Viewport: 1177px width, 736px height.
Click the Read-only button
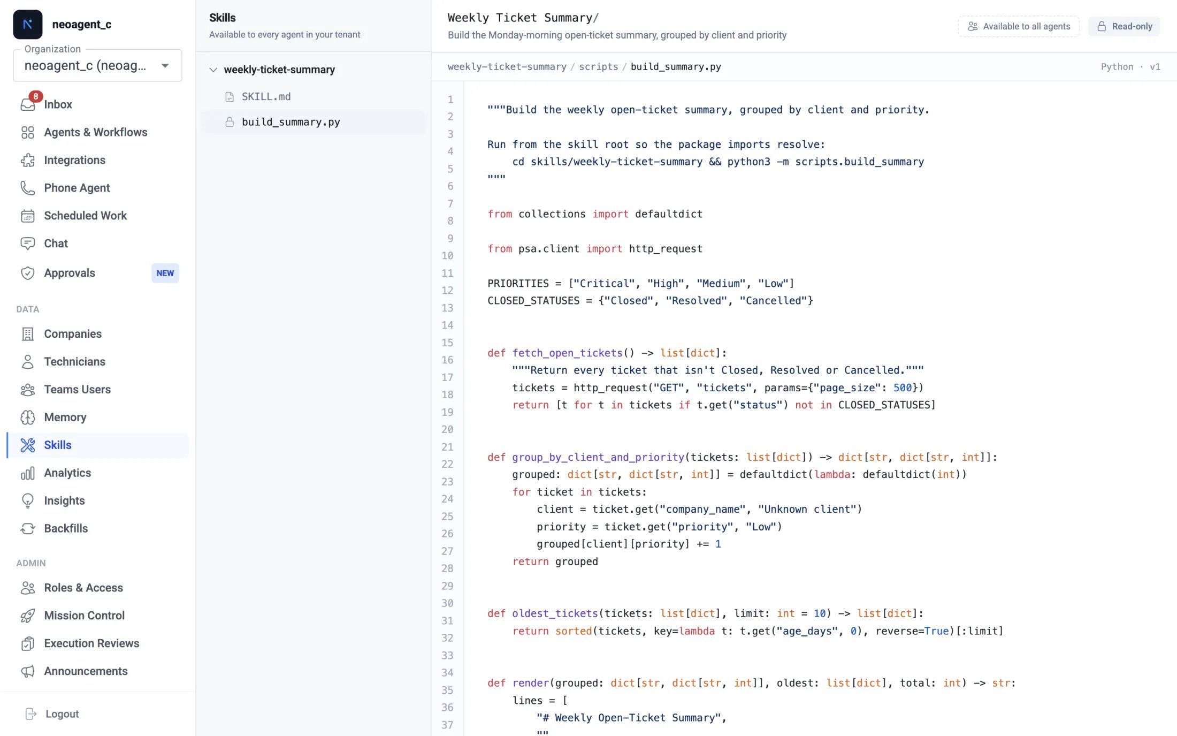1124,26
